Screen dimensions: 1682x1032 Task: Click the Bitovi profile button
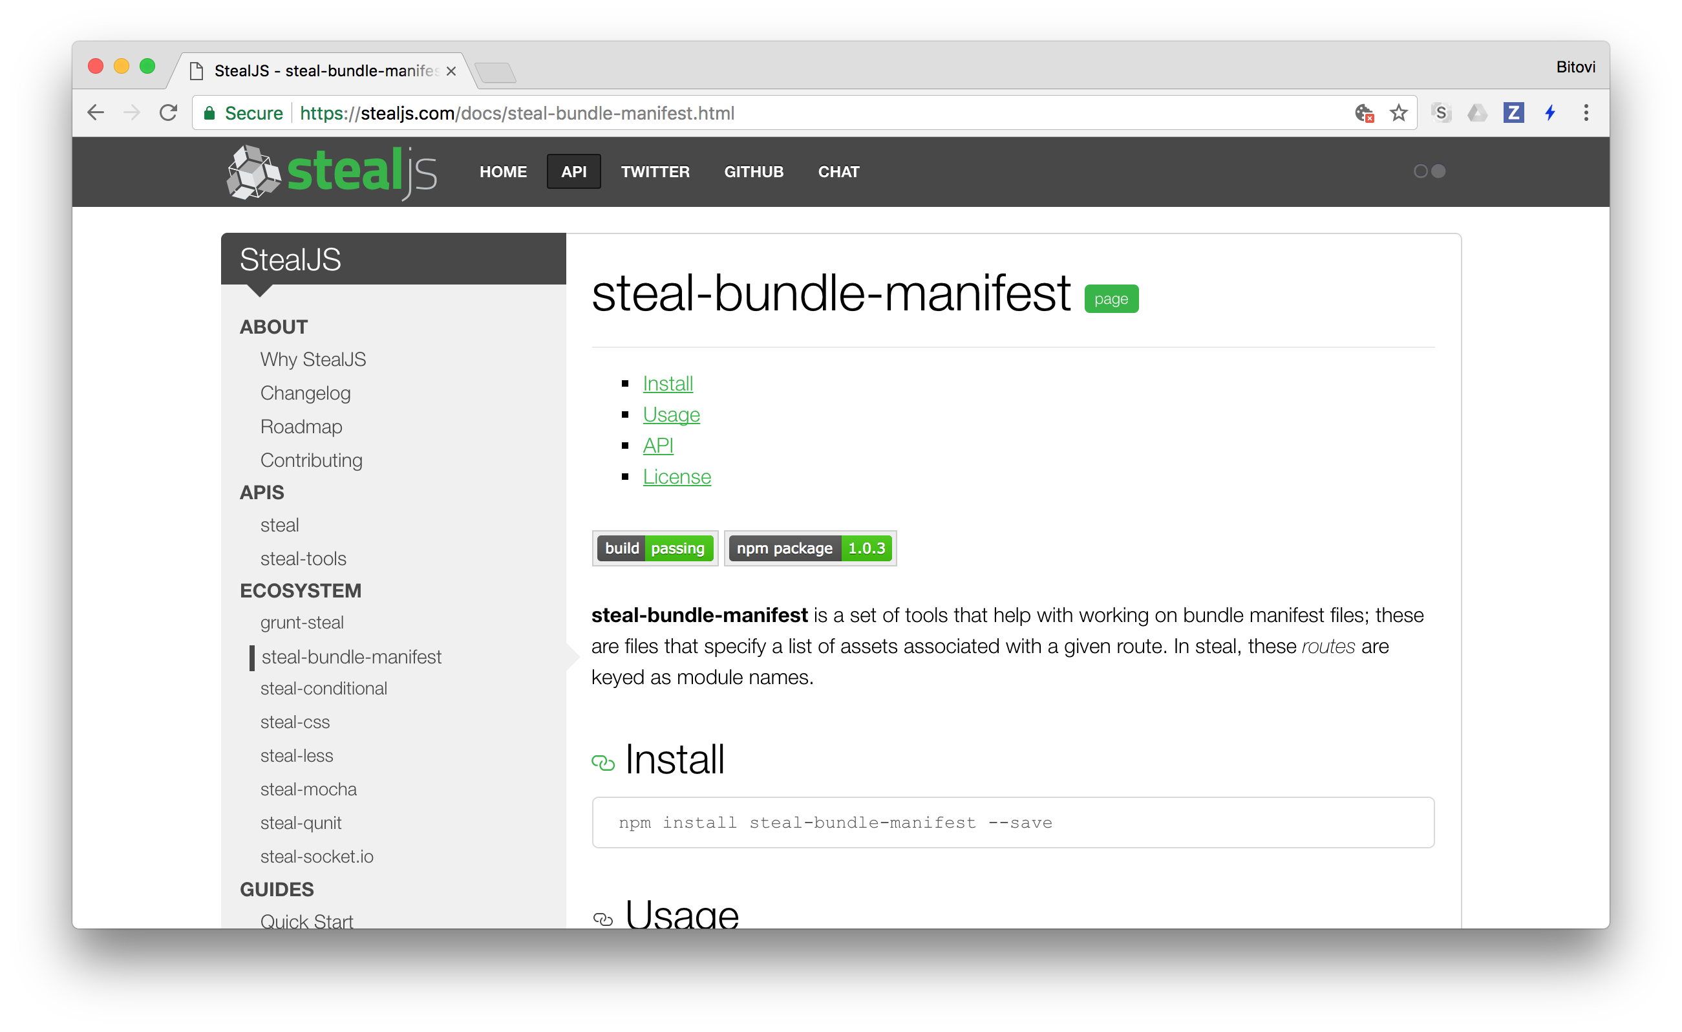point(1575,67)
